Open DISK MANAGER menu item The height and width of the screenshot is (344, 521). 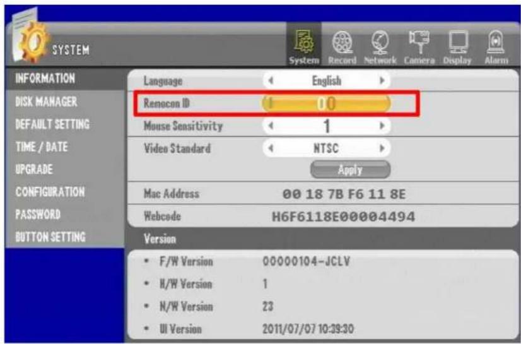pyautogui.click(x=46, y=102)
